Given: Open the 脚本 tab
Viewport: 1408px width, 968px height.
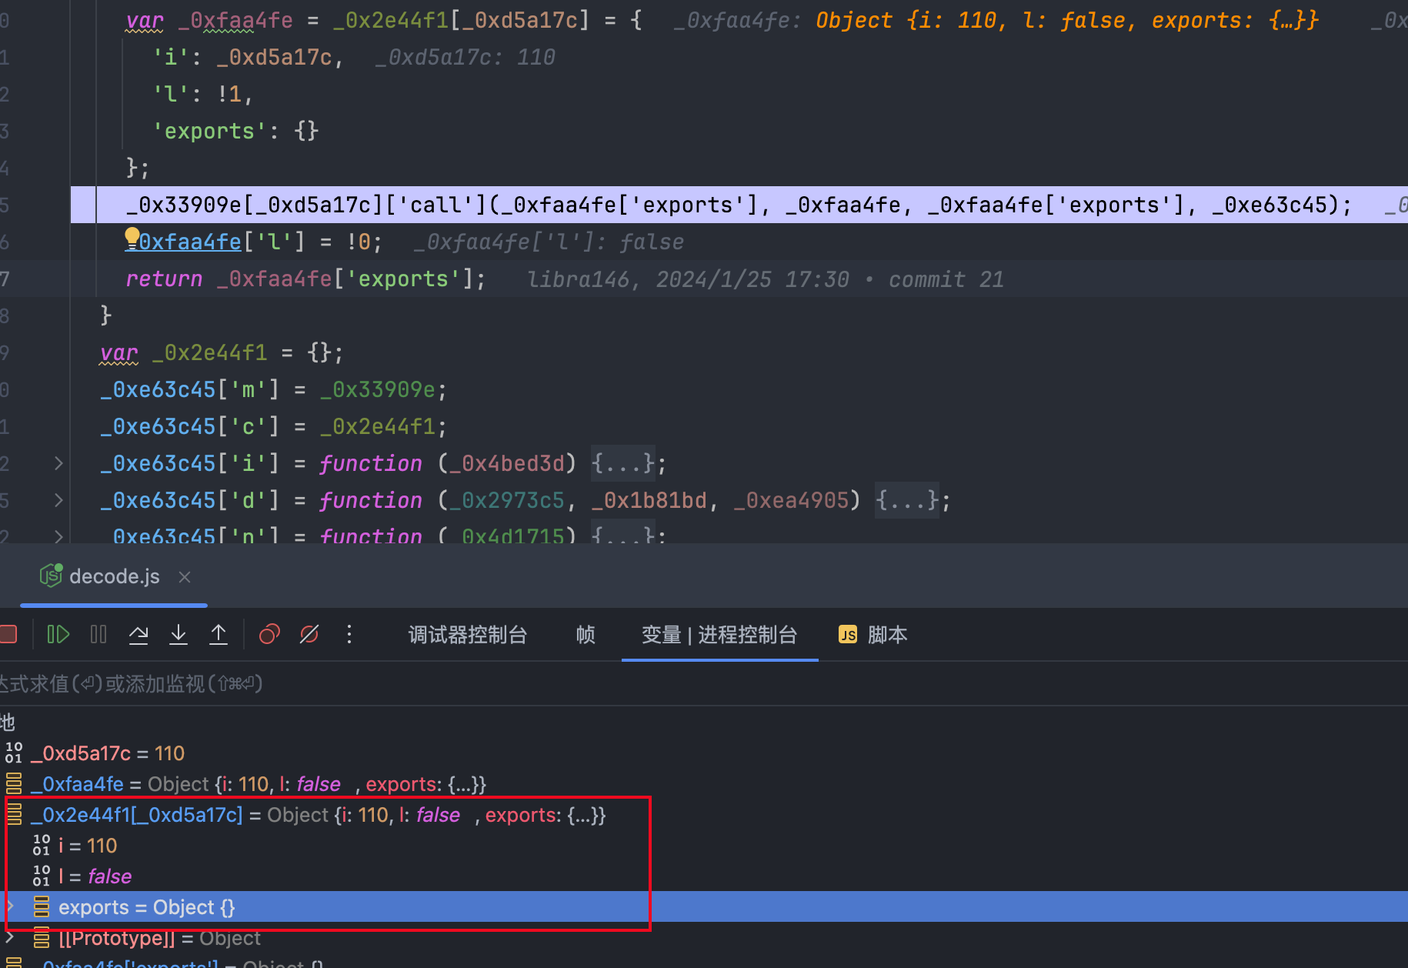Looking at the screenshot, I should 873,635.
